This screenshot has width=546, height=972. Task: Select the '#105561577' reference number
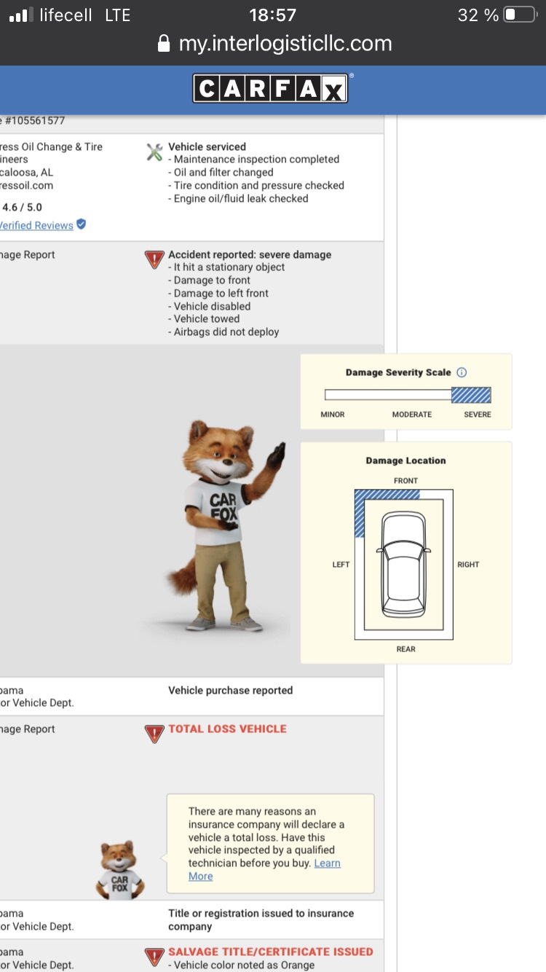tap(35, 121)
